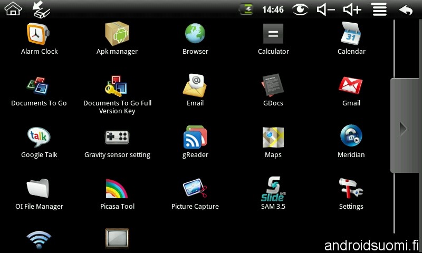
Task: Open the Wi-Fi signal app icon
Action: pos(39,239)
